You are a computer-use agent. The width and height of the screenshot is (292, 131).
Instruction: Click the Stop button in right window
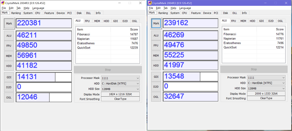254,69
